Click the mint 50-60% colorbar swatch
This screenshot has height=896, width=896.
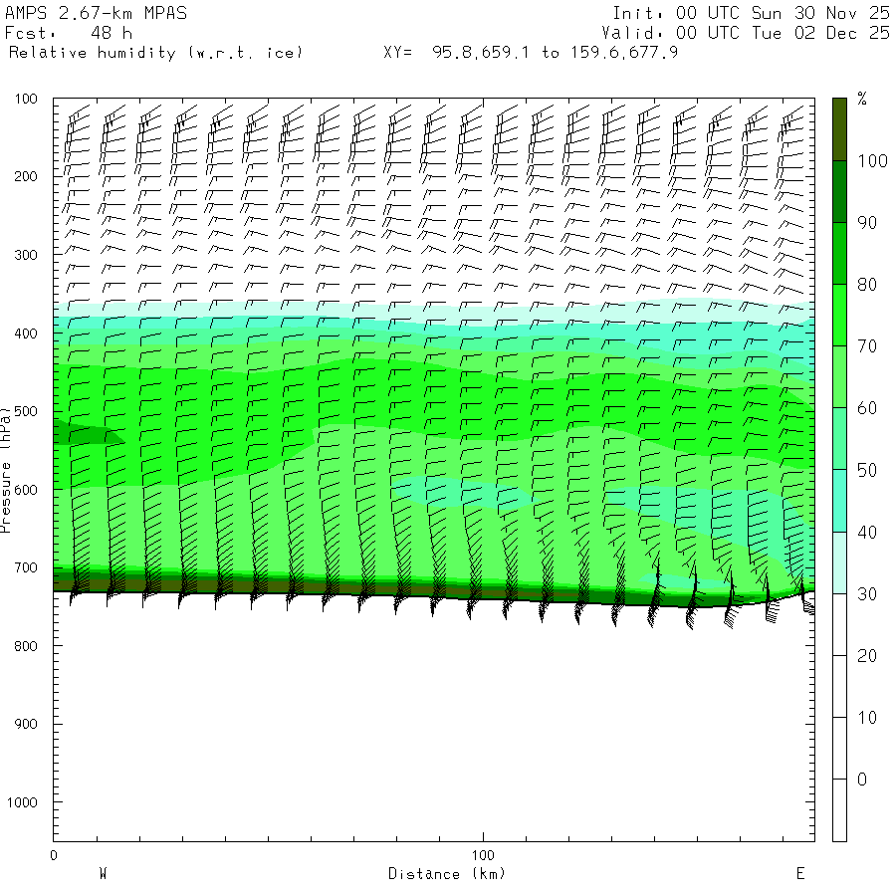839,439
